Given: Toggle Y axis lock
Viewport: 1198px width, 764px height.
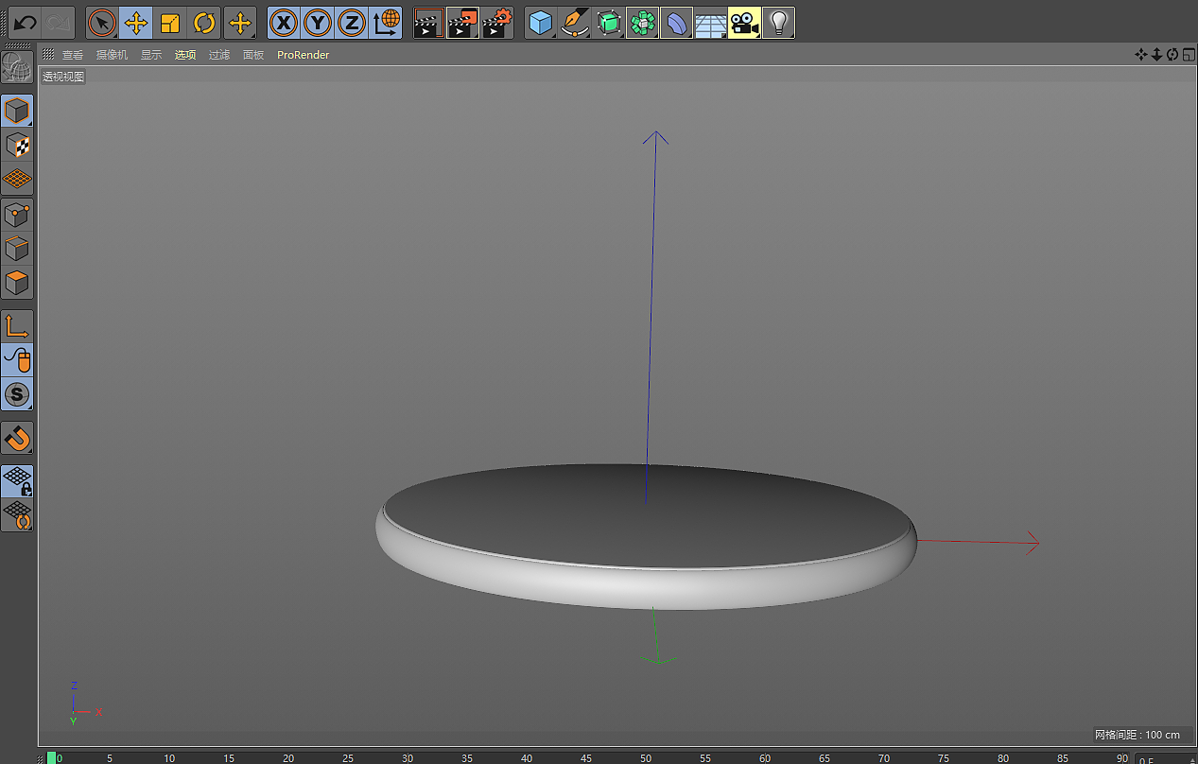Looking at the screenshot, I should click(318, 23).
